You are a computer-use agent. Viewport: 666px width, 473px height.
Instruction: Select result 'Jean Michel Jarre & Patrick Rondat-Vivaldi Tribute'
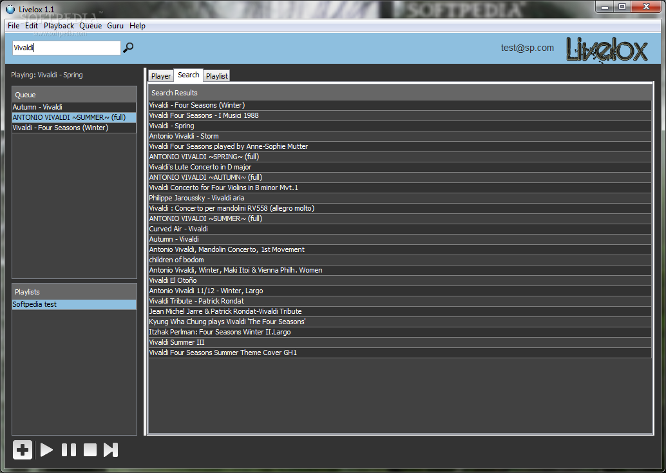click(400, 311)
